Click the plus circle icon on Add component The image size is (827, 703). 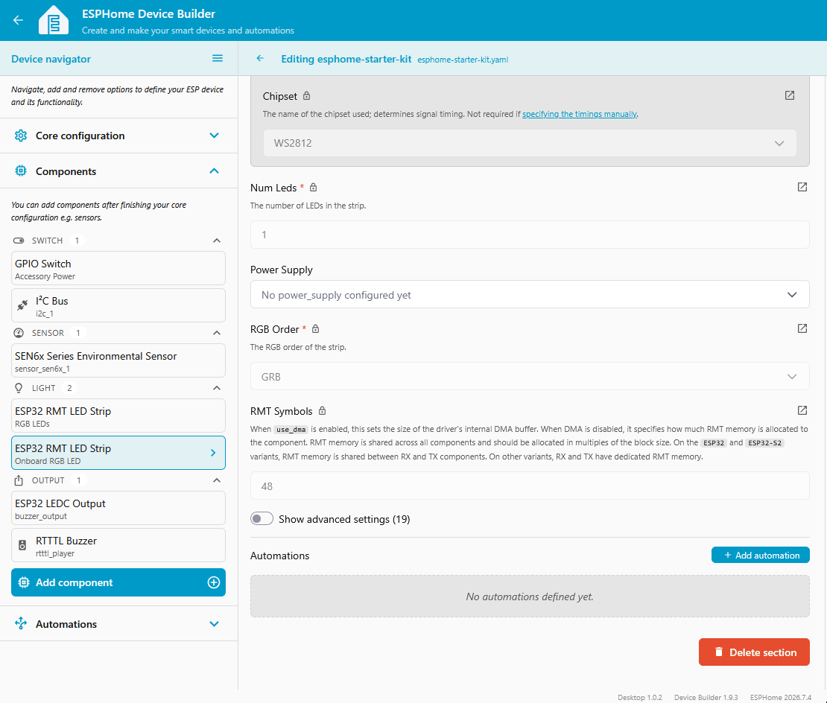click(214, 582)
